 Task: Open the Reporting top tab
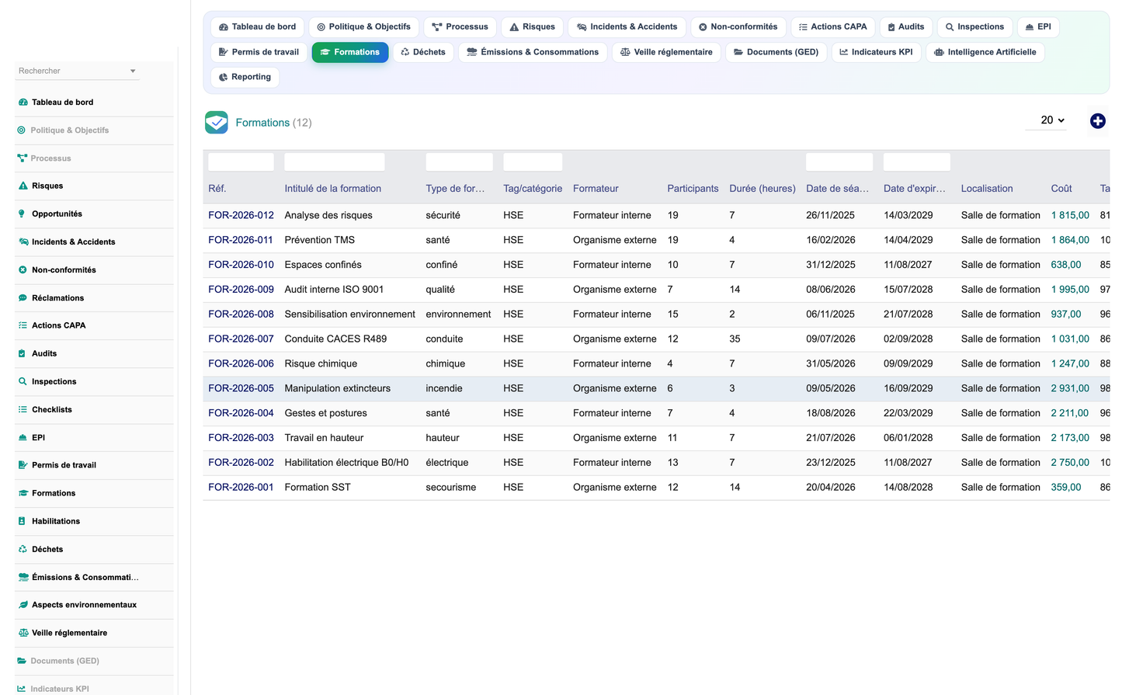(245, 77)
